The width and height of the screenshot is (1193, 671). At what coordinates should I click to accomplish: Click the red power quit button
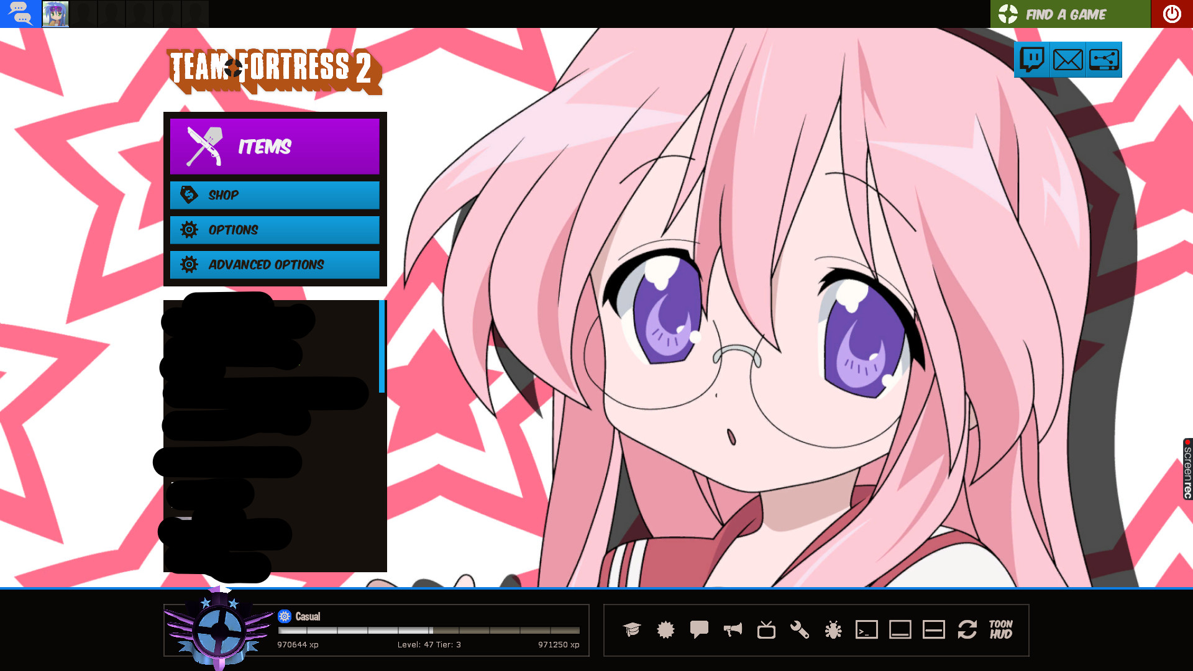1172,14
